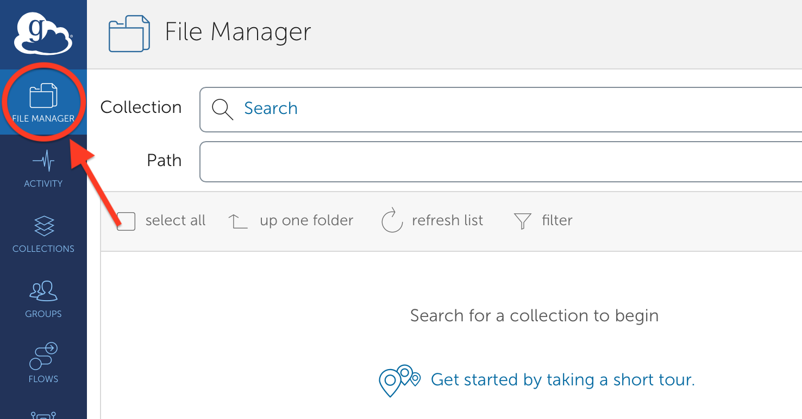
Task: Click the Globus cloud logo
Action: pyautogui.click(x=43, y=34)
